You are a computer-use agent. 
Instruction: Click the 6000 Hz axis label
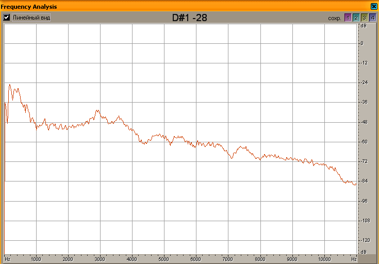196,259
